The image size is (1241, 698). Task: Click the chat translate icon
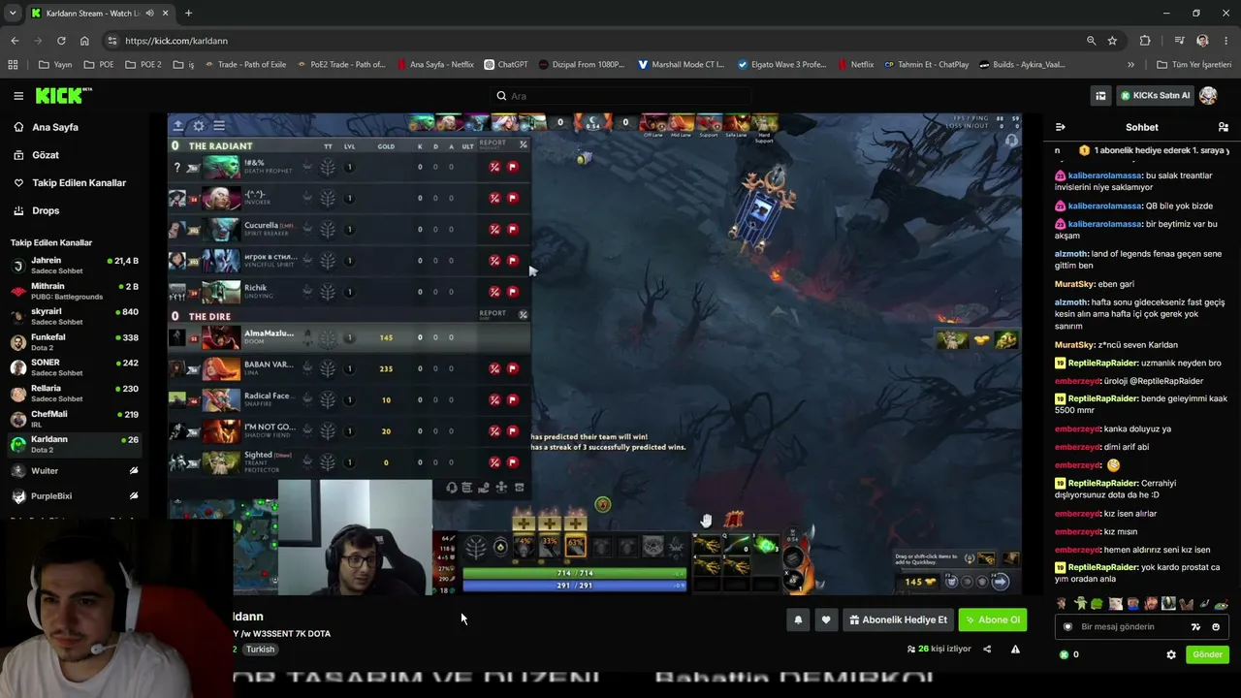coord(1195,627)
